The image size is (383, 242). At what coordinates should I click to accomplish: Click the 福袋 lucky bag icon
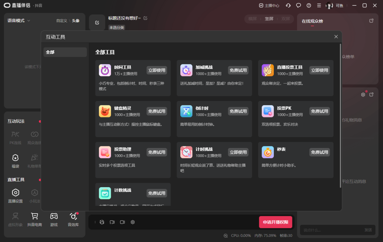click(x=15, y=158)
